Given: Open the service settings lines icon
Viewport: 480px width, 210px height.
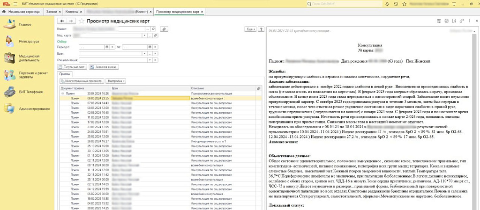Looking at the screenshot, I should (x=454, y=4).
